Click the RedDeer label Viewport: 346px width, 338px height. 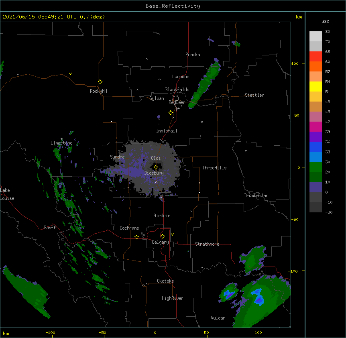[177, 102]
